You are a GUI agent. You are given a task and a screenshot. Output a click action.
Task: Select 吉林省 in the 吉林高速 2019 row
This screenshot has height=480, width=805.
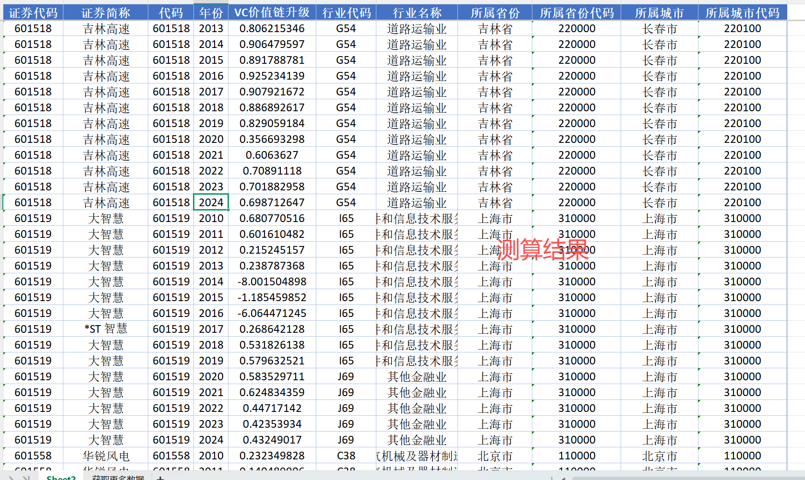(495, 124)
